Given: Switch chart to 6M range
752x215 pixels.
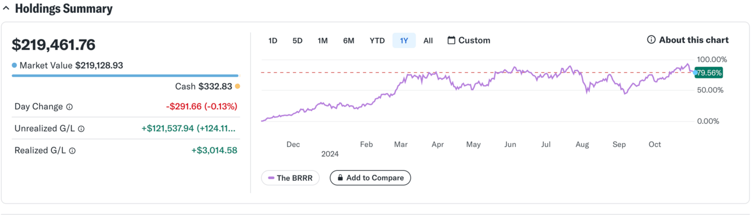Looking at the screenshot, I should tap(349, 41).
